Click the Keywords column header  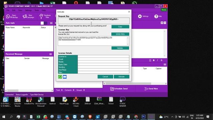(26, 27)
